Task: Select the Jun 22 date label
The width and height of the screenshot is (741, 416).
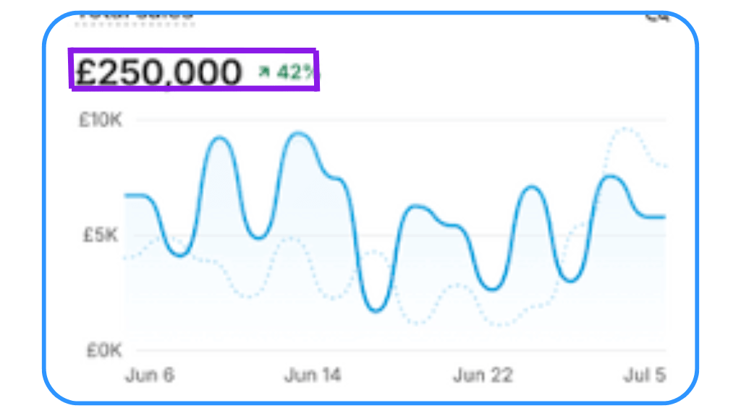Action: [x=483, y=376]
